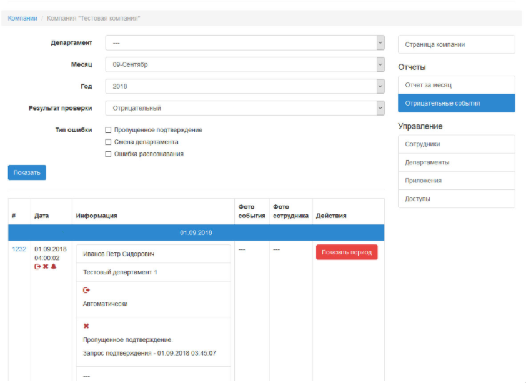Screen dimensions: 526x383
Task: Open 'Доступы' in the sidebar
Action: [x=457, y=199]
